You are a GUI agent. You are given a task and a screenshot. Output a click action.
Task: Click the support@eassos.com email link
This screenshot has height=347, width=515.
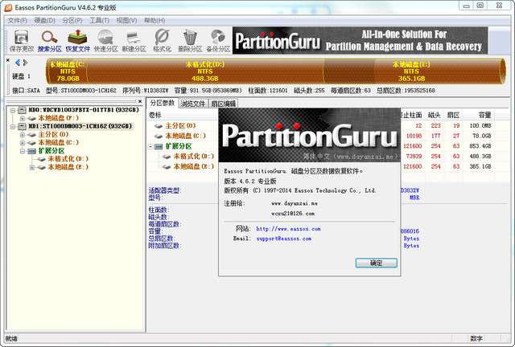[283, 239]
